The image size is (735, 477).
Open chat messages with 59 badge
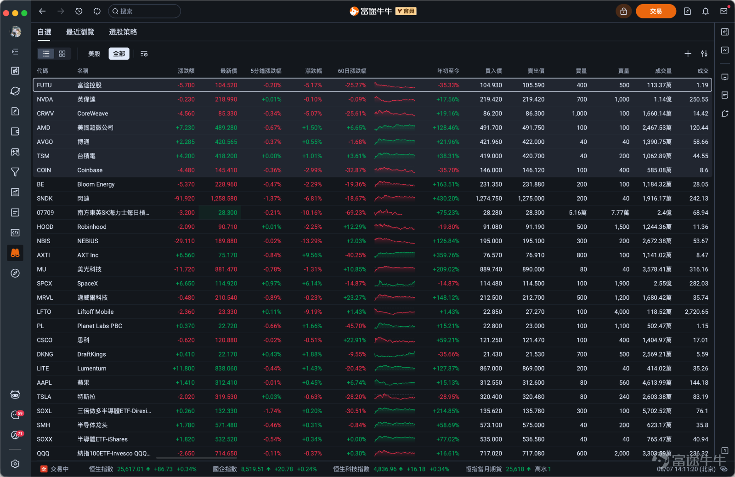pos(16,415)
